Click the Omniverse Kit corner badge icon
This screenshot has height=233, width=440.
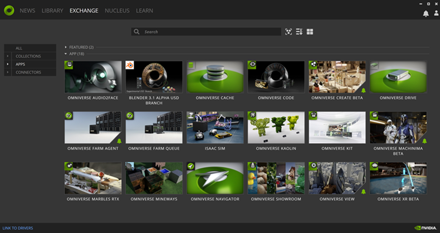313,116
